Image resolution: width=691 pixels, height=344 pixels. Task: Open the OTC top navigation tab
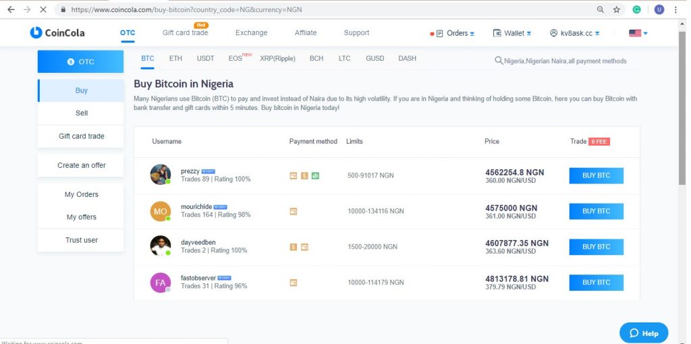[x=128, y=32]
